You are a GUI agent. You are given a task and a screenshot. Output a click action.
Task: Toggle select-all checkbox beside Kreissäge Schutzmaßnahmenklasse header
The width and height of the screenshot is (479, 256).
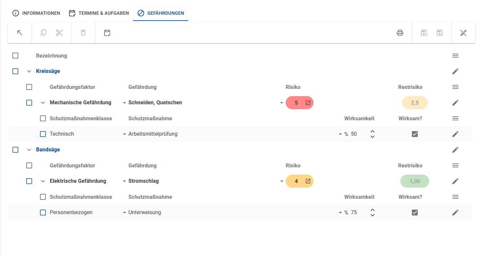(43, 118)
